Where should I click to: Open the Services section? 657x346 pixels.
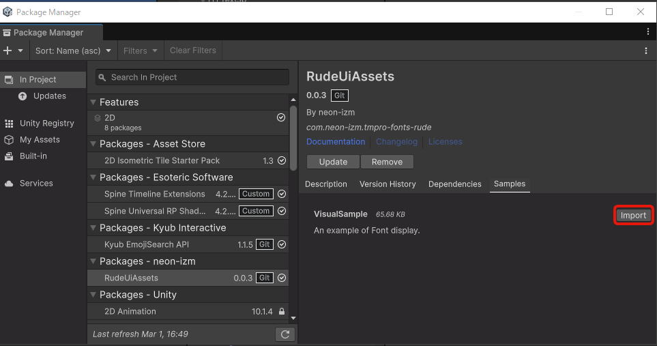click(x=43, y=183)
